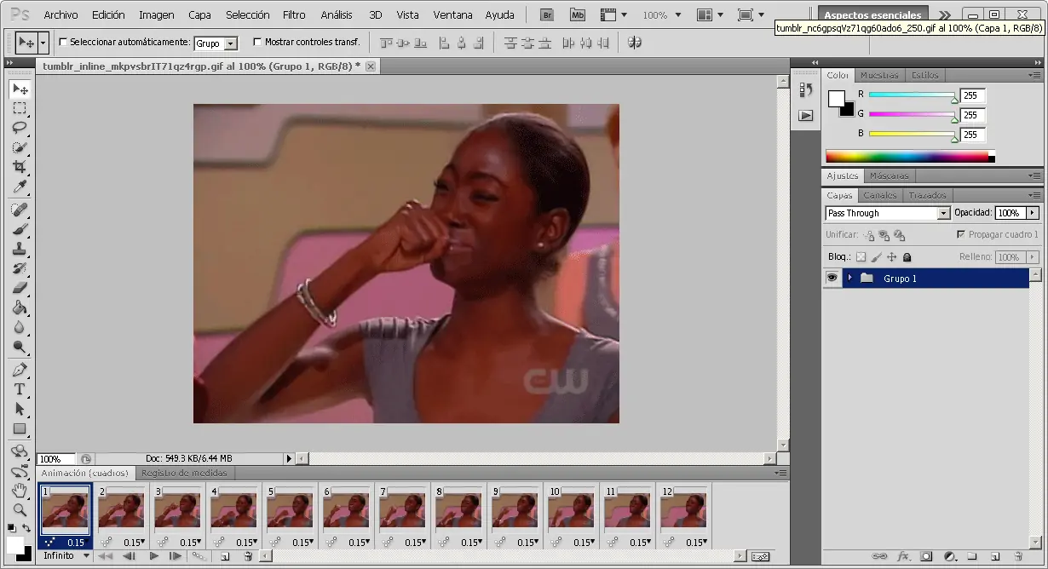The width and height of the screenshot is (1048, 569).
Task: Go to next animation frame
Action: tap(176, 556)
